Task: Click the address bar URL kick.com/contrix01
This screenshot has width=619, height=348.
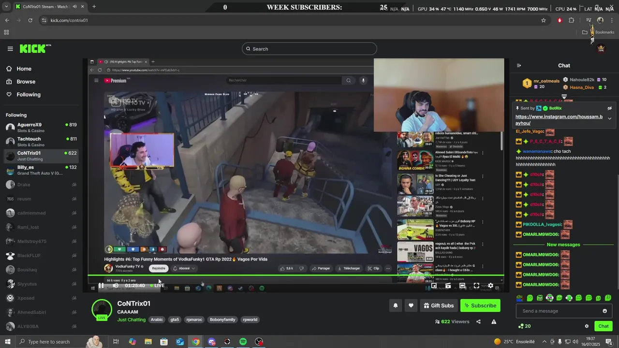Action: click(69, 20)
